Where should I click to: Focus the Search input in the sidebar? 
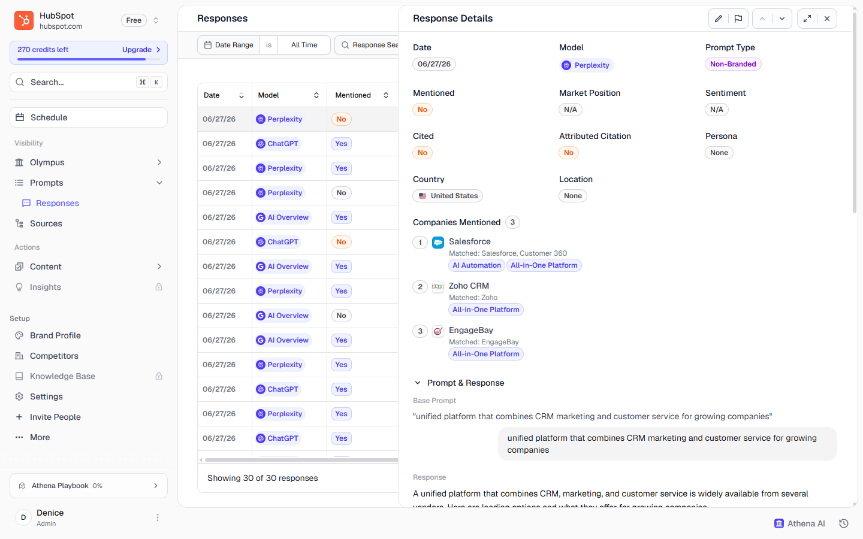pos(89,82)
